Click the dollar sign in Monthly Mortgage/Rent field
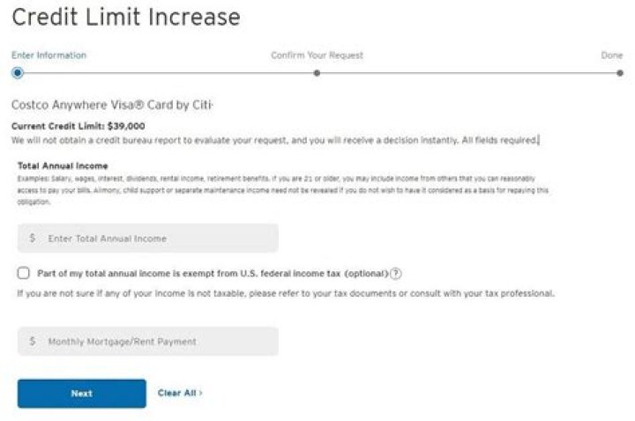The height and width of the screenshot is (421, 635). (33, 342)
